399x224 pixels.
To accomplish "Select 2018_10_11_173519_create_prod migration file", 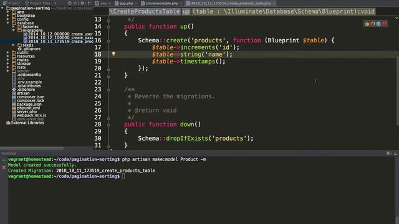I will point(58,42).
